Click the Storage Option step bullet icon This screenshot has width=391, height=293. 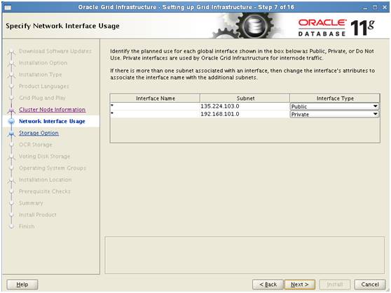pyautogui.click(x=11, y=134)
